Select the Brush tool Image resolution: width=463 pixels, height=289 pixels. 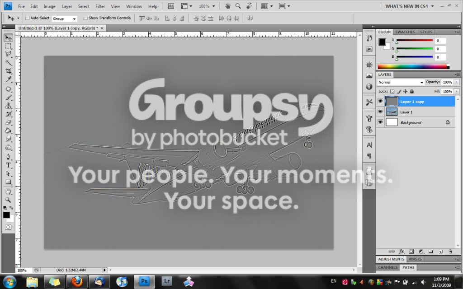tap(8, 98)
